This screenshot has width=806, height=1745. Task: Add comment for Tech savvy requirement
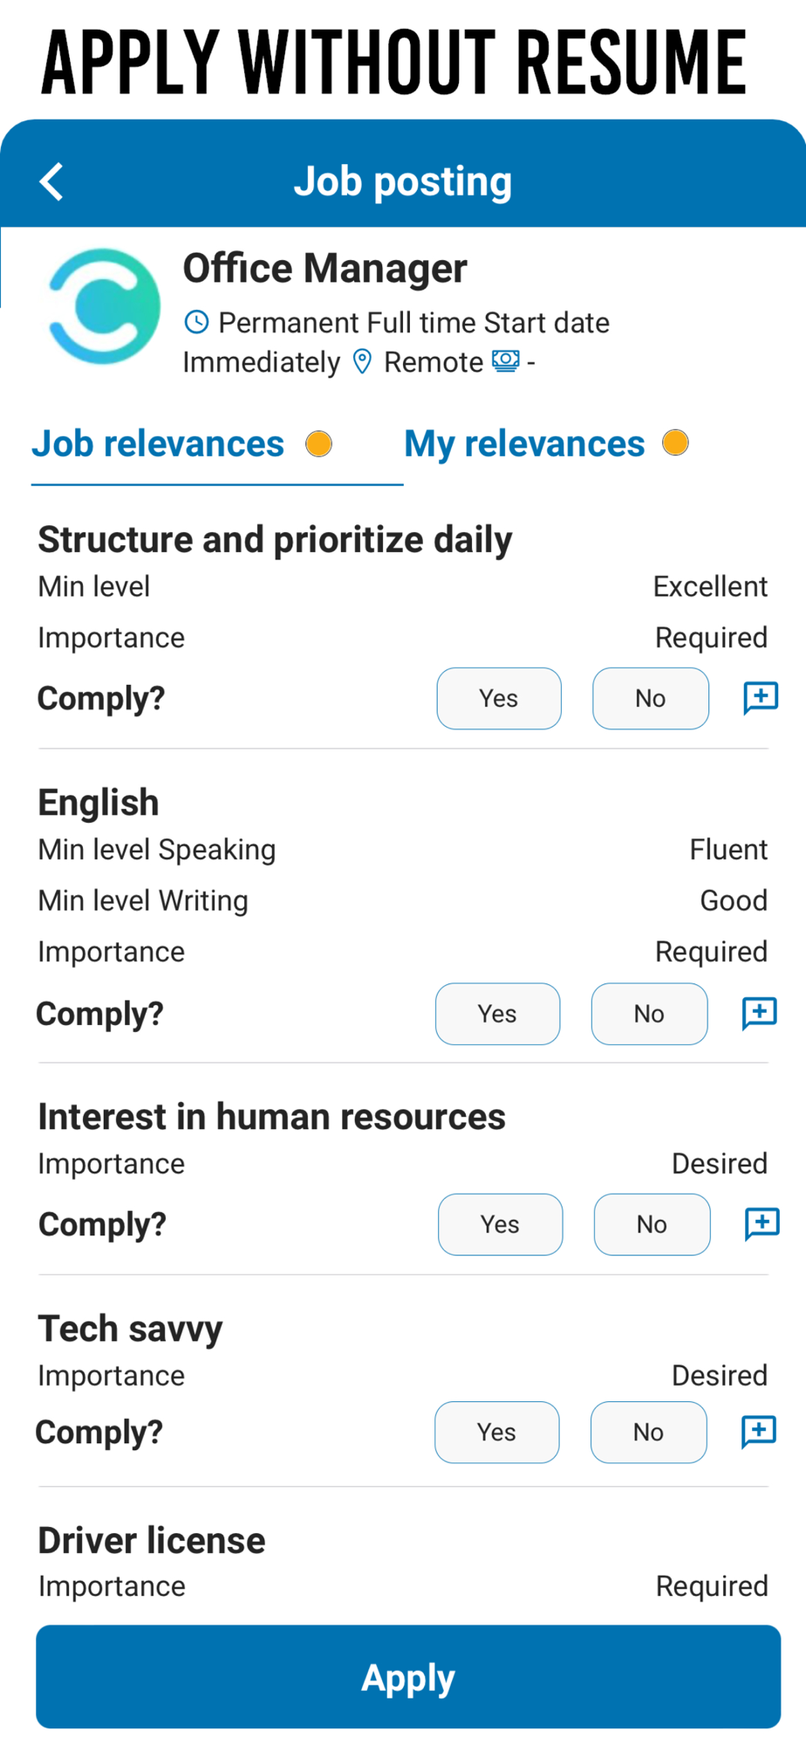pos(758,1432)
